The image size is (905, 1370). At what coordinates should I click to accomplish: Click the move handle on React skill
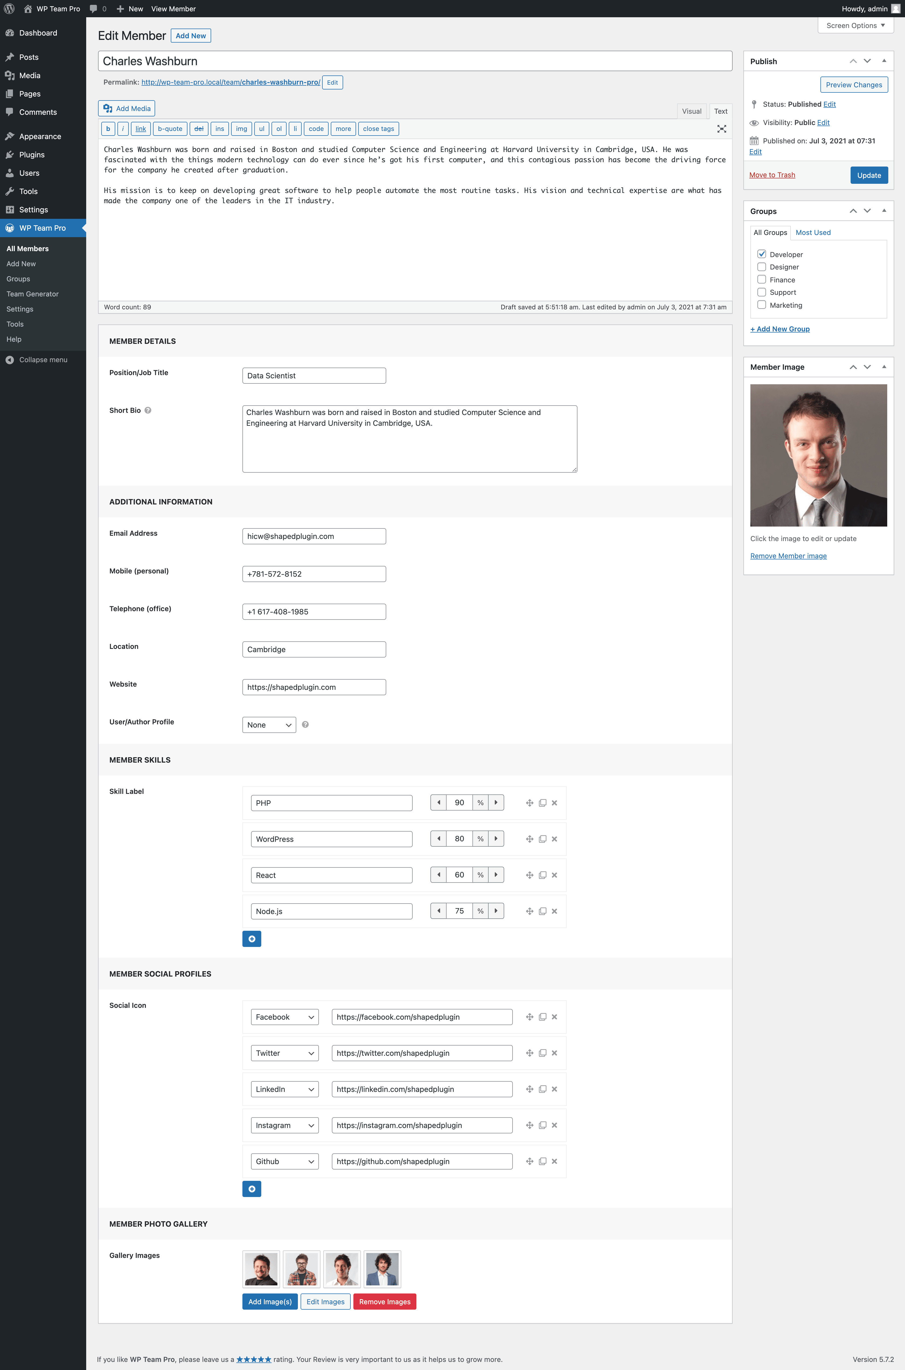(x=529, y=875)
